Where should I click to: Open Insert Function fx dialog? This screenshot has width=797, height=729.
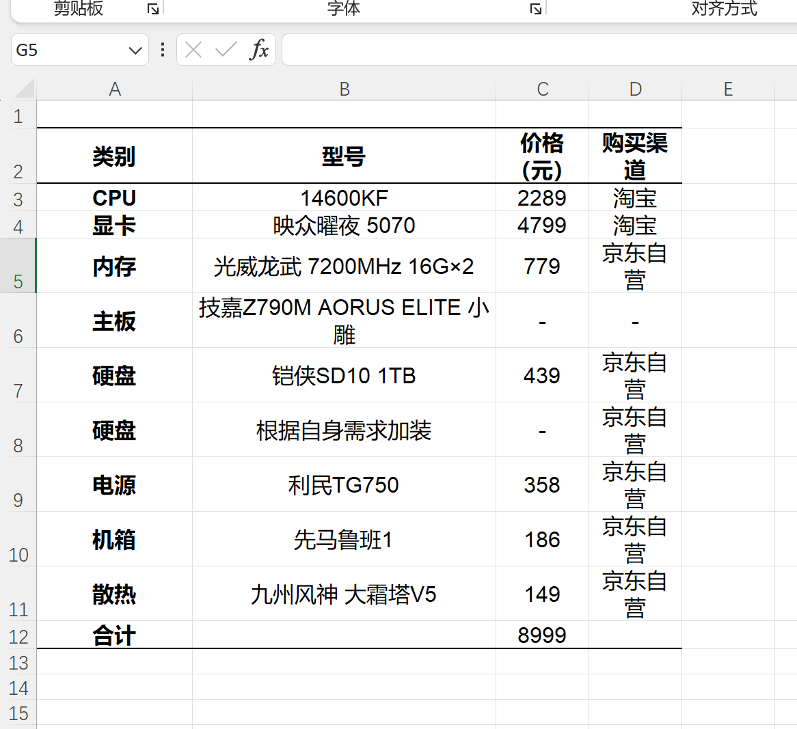(x=259, y=50)
